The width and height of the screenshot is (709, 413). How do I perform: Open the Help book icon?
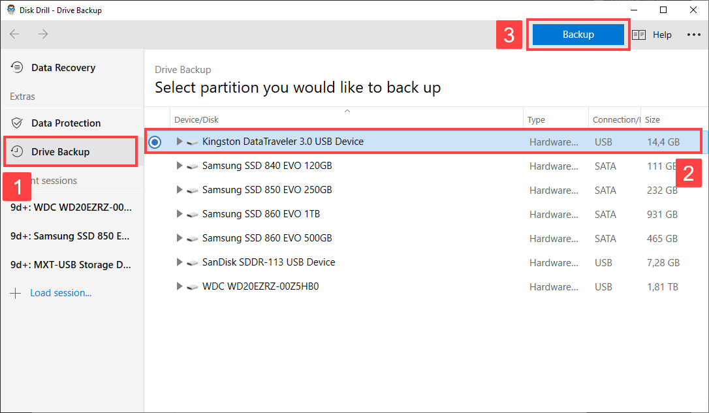pos(638,35)
